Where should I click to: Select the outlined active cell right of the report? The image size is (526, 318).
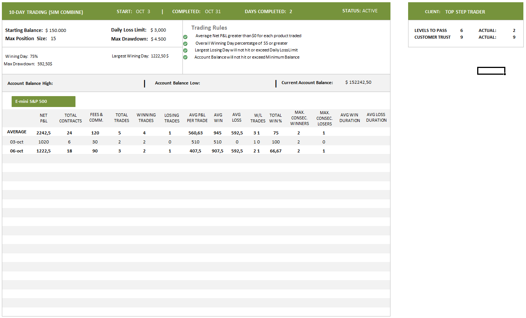(491, 71)
